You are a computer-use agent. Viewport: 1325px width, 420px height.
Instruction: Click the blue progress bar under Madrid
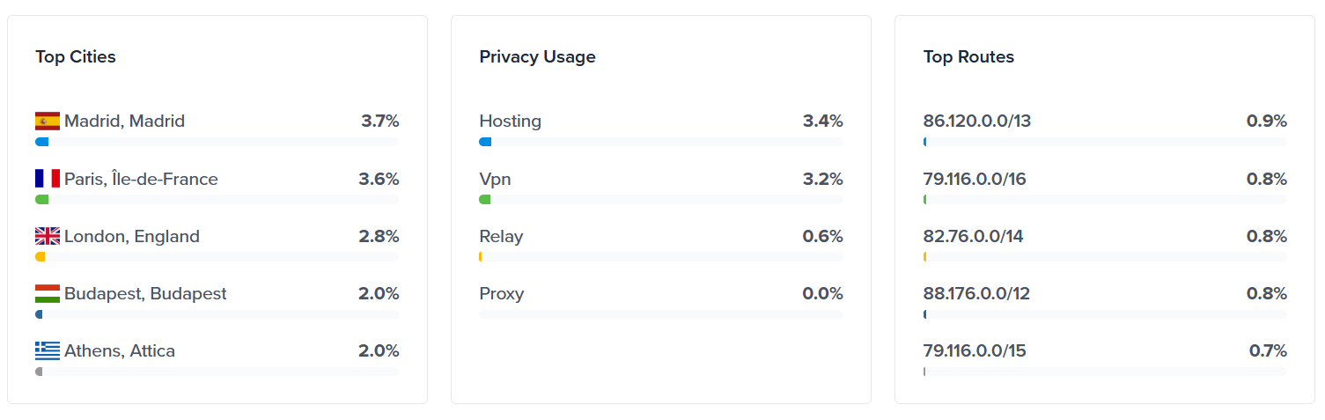(x=42, y=142)
